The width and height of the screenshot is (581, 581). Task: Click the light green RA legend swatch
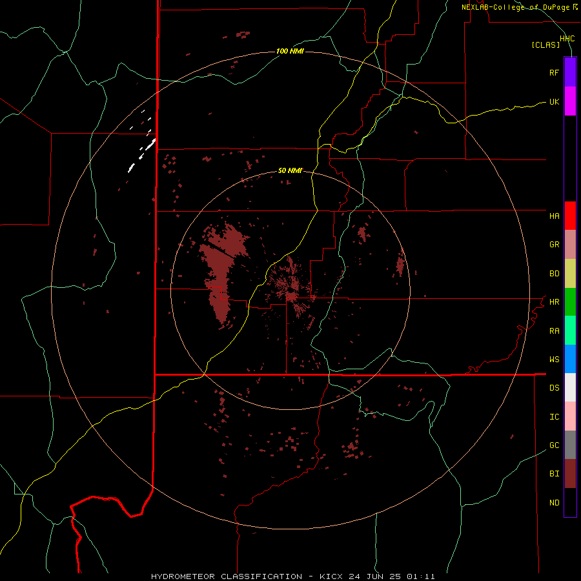tap(570, 331)
